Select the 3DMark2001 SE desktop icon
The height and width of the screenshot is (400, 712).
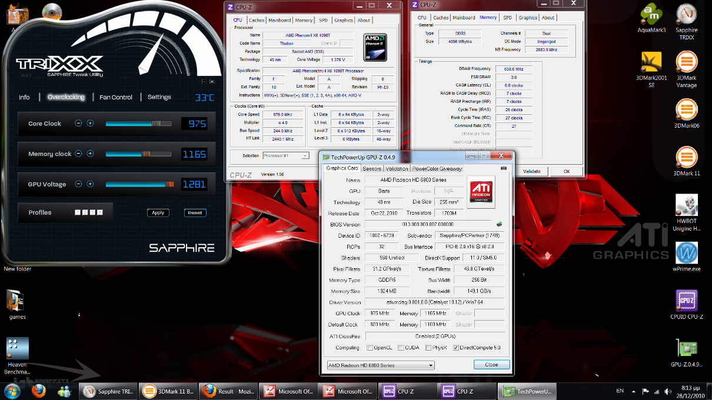tap(651, 69)
